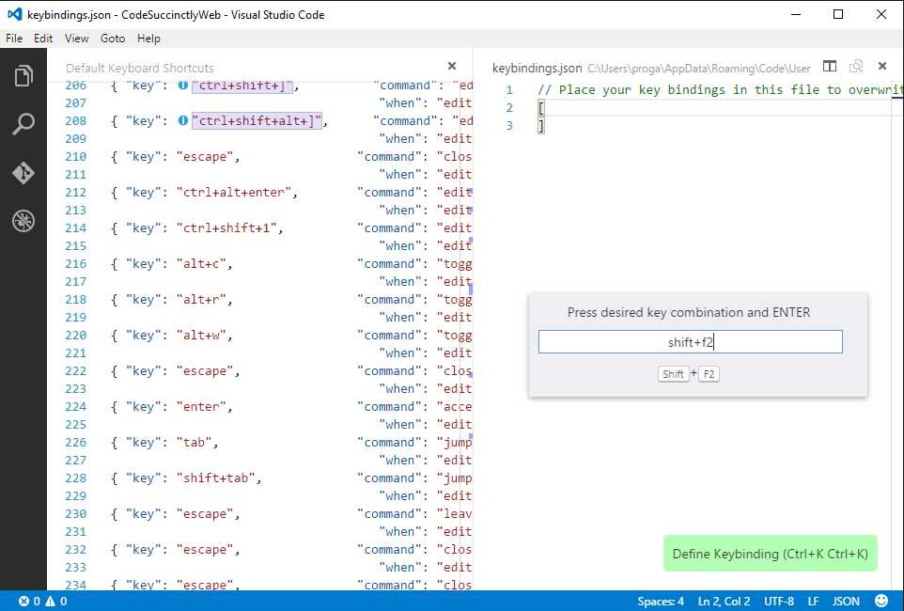Click the open preview icon in editor toolbar

pyautogui.click(x=856, y=67)
